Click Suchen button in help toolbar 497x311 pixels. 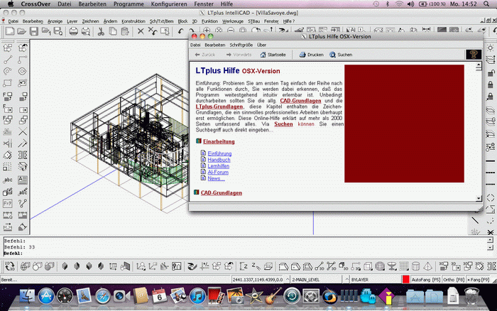[341, 55]
